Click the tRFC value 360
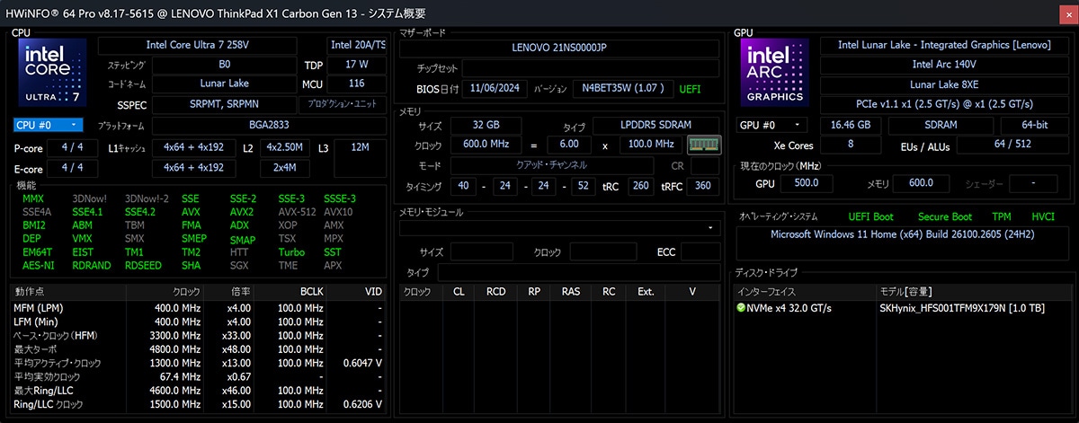Screen dimensions: 1079x423 coord(703,186)
